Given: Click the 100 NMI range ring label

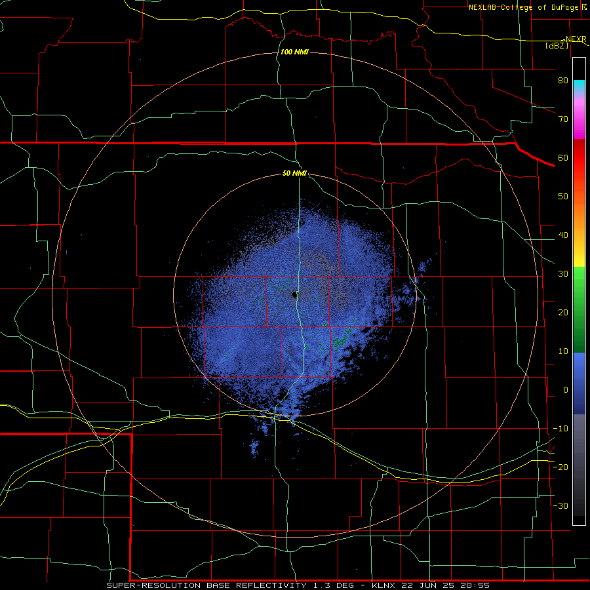Looking at the screenshot, I should click(x=294, y=52).
